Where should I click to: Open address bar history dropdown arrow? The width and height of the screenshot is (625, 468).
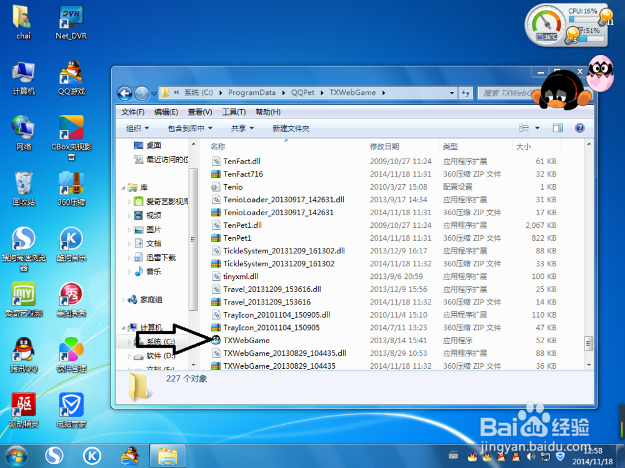(452, 93)
